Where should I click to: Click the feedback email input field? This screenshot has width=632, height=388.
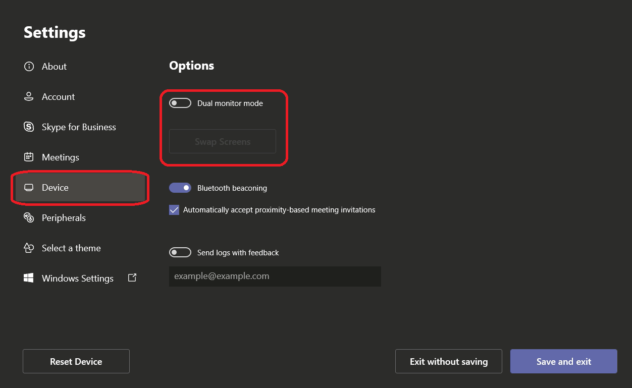tap(275, 276)
